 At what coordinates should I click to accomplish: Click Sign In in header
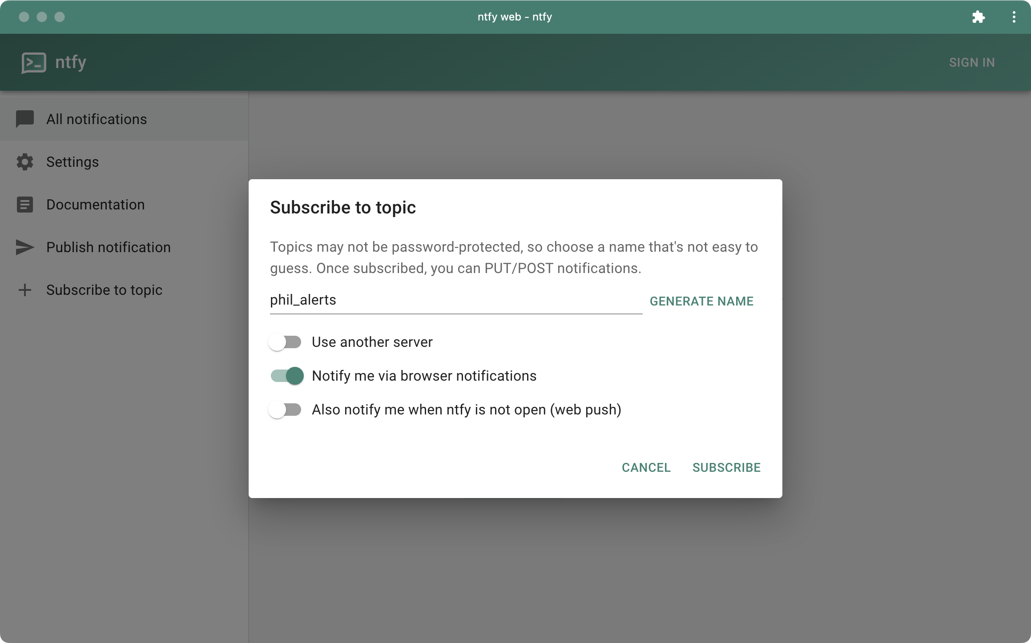click(972, 63)
